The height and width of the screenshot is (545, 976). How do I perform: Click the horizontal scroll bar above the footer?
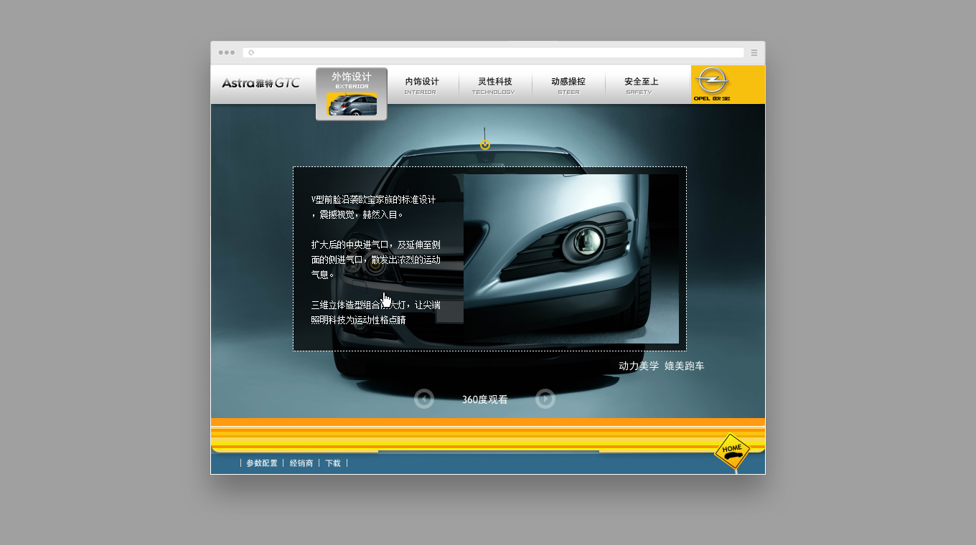pos(488,451)
